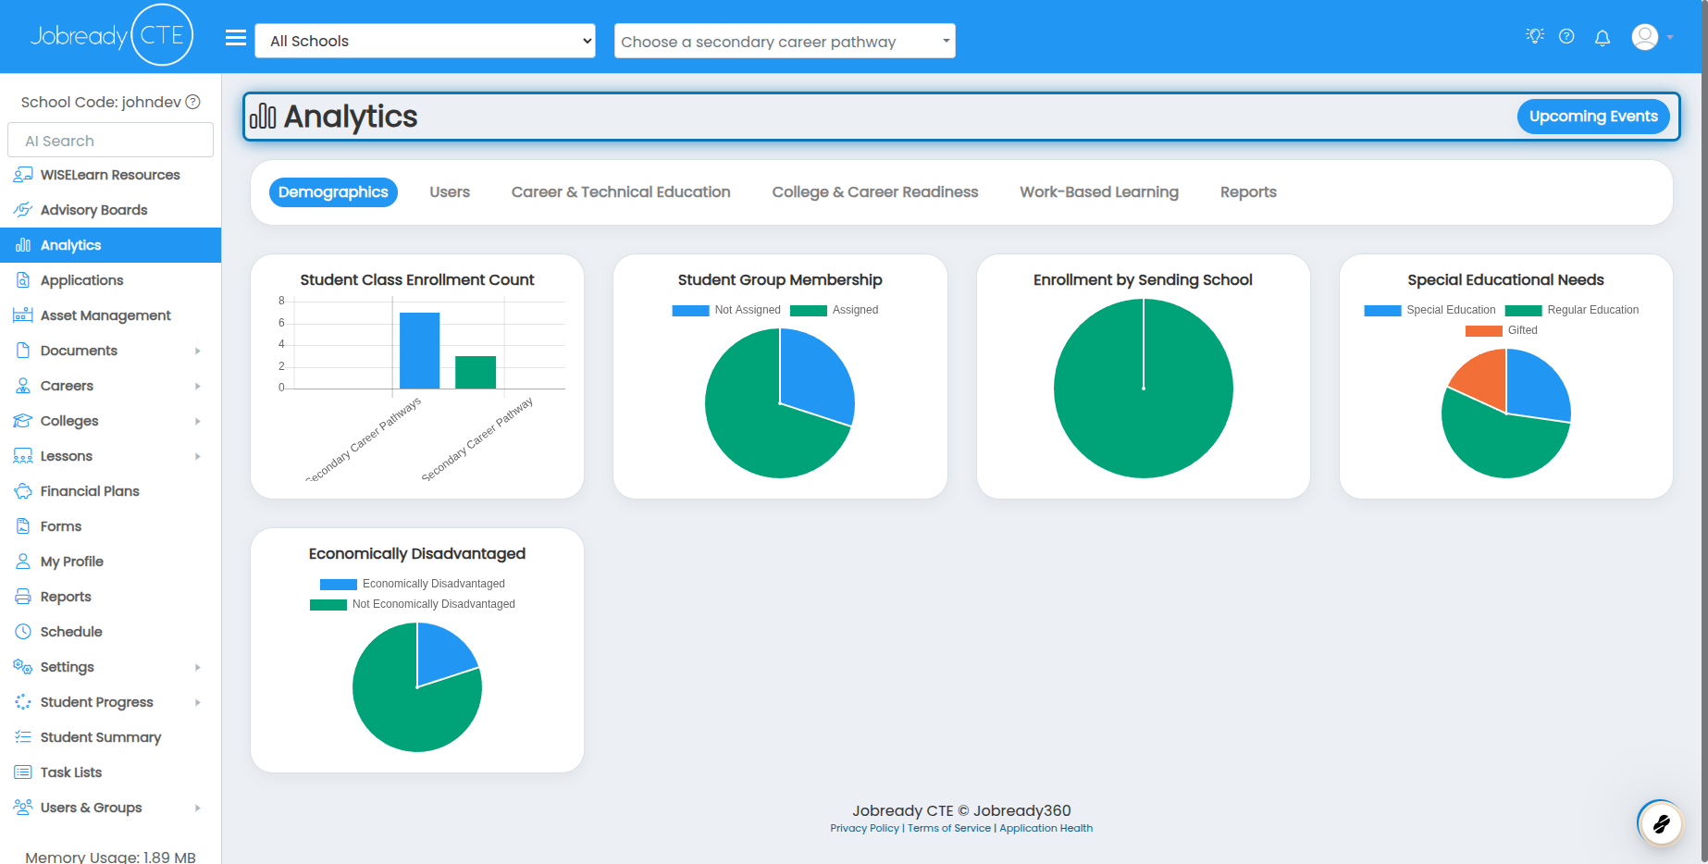Click the help question mark icon in header
Image resolution: width=1708 pixels, height=864 pixels.
click(1566, 36)
